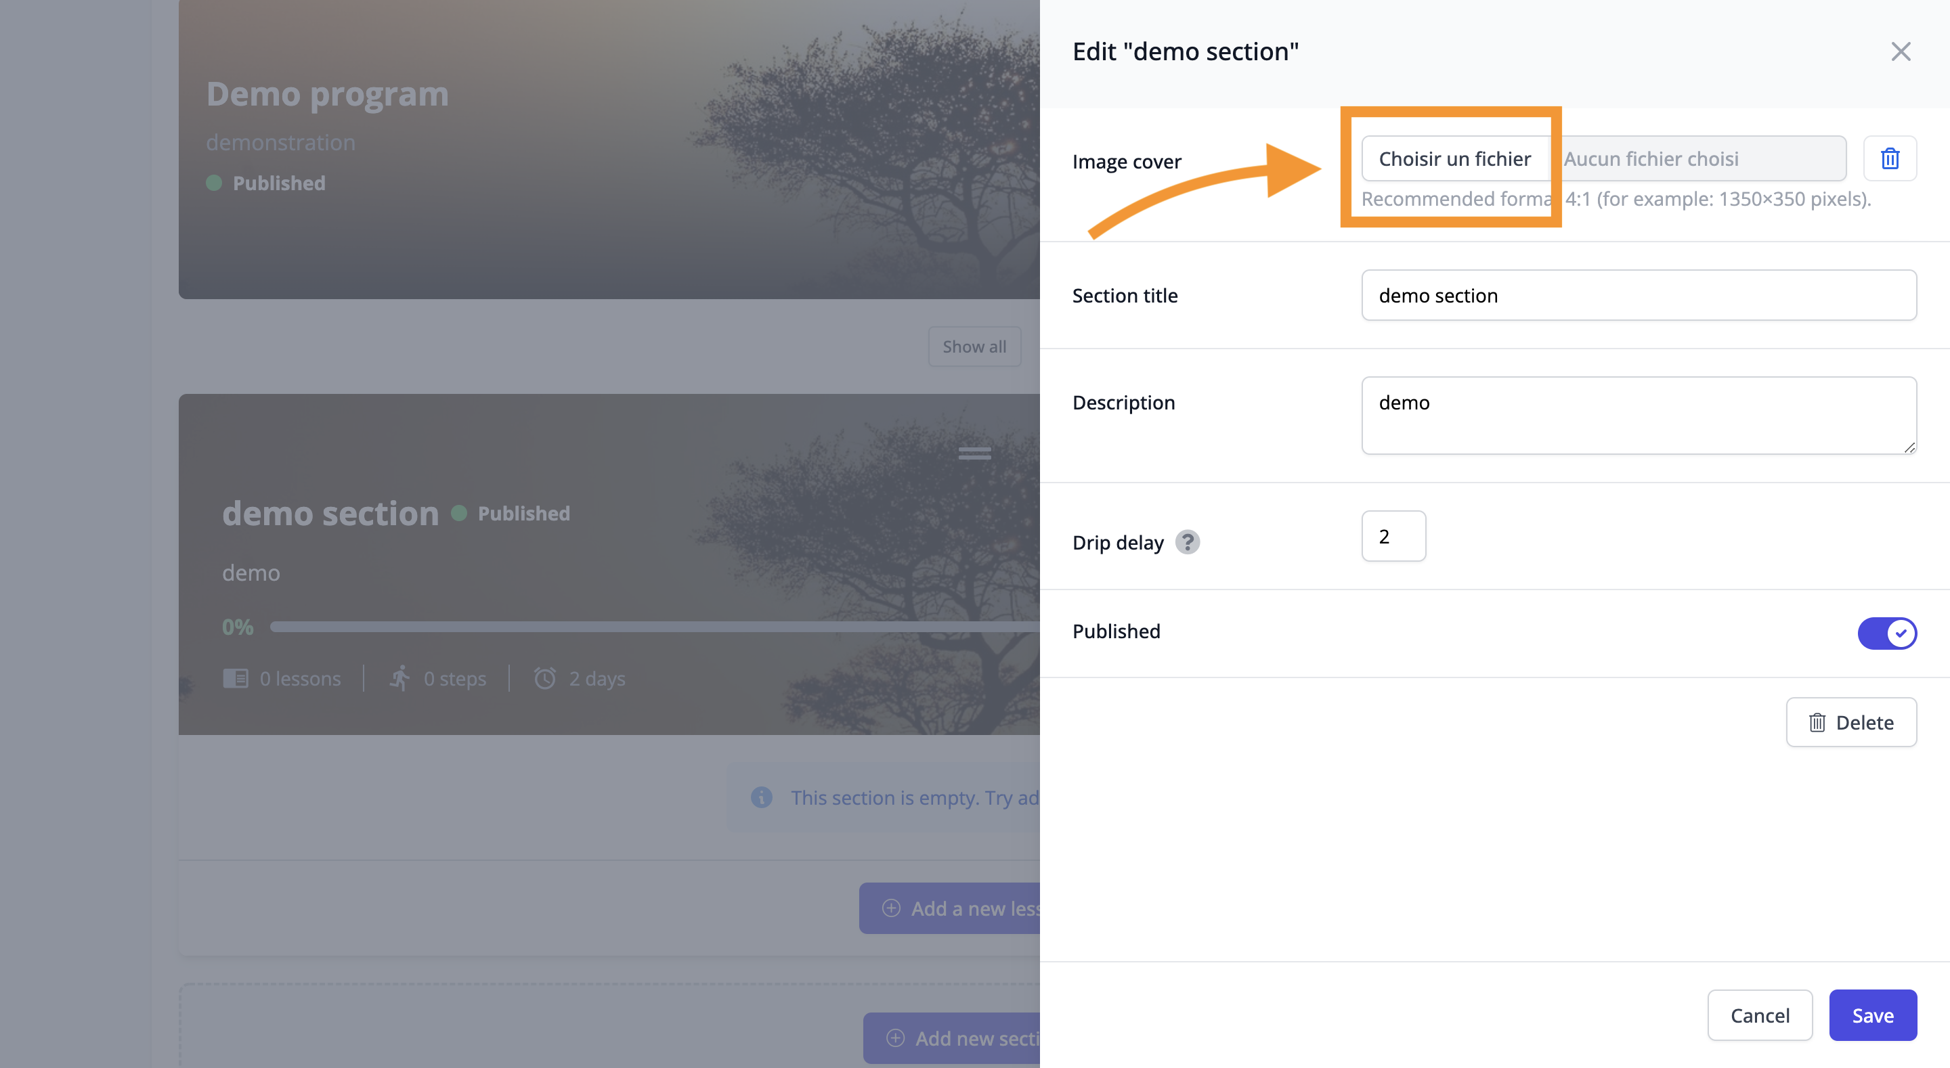Click the Aucun fichier choisi text
1950x1068 pixels.
point(1651,159)
